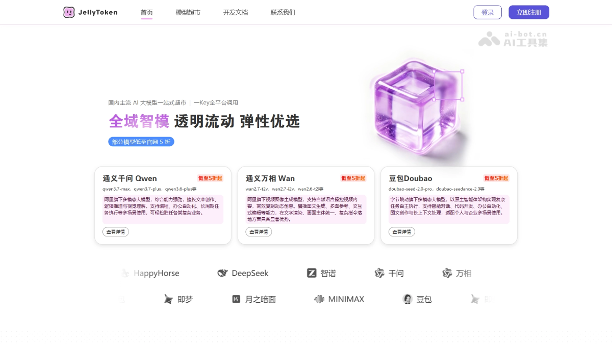Click the JellyToken logo icon
612x344 pixels.
pos(69,12)
